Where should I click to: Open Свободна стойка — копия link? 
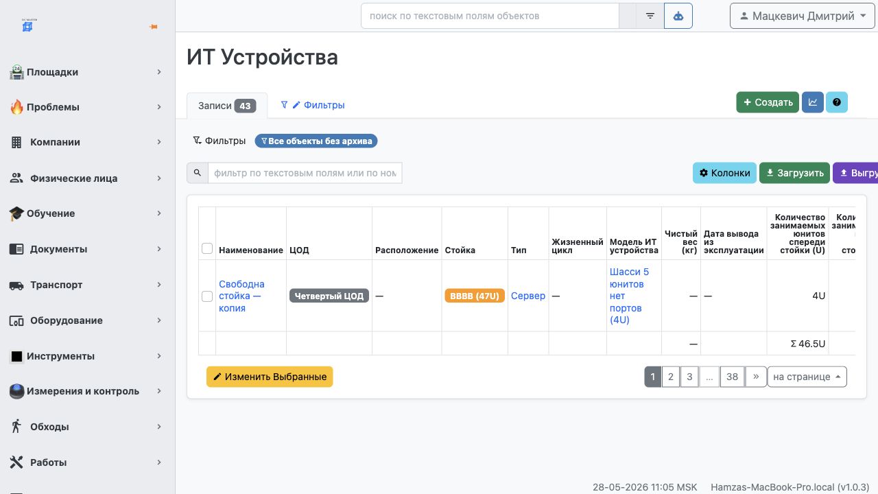(241, 296)
